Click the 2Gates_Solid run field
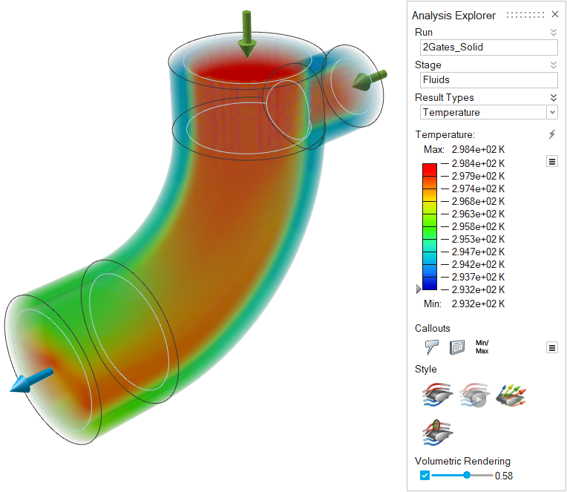567x492 pixels. (x=487, y=47)
